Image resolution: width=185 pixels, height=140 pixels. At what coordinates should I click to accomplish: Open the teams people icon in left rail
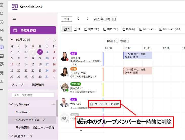(2, 31)
